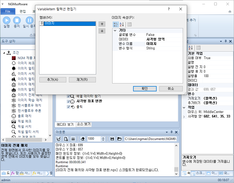This screenshot has height=183, width=234.
Task: Click the output file path field
Action: 151,139
